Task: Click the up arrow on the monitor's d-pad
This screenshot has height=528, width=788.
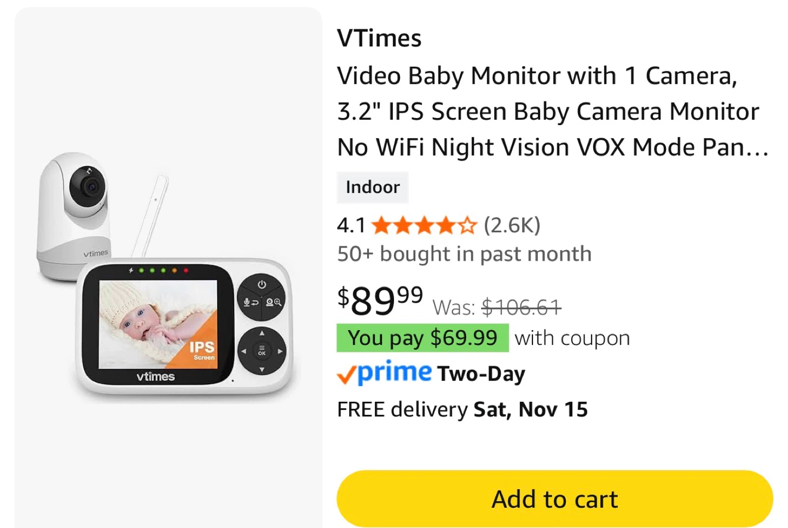Action: 262,333
